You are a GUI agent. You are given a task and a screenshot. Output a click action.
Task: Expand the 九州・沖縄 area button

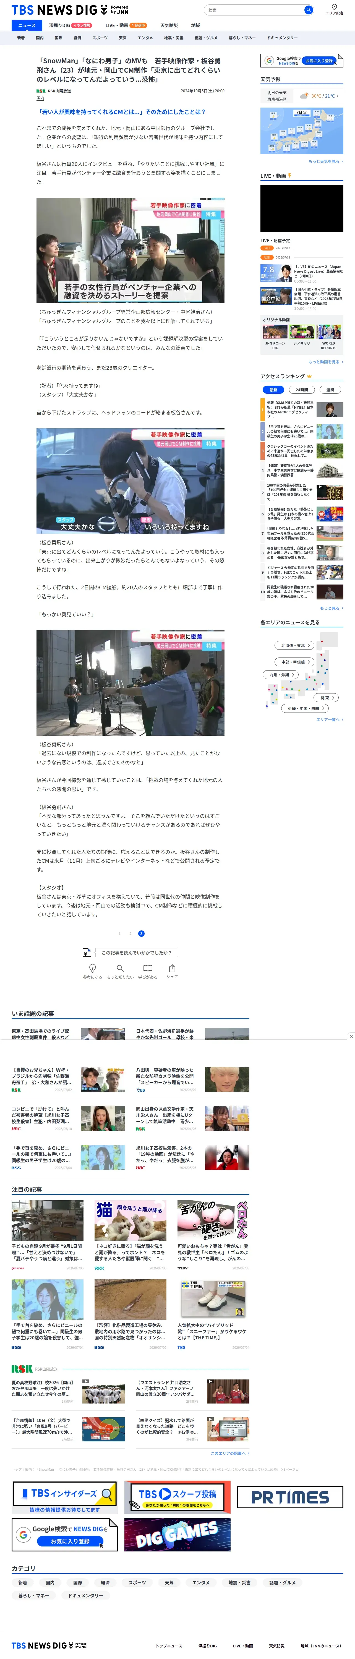[x=281, y=675]
